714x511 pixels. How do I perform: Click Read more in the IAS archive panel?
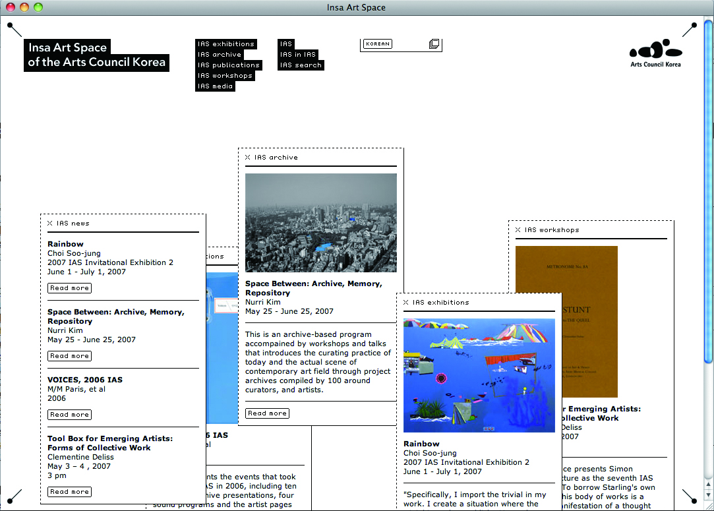pos(267,413)
